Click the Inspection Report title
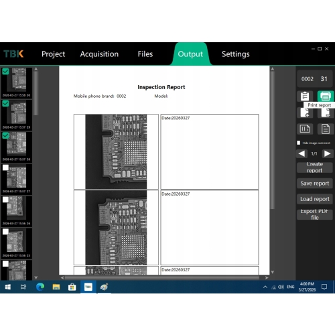The height and width of the screenshot is (335, 335). (161, 87)
